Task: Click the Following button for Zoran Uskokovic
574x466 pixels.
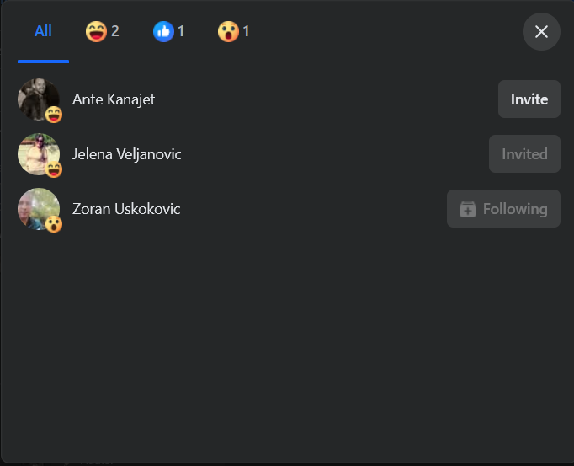Action: click(503, 209)
